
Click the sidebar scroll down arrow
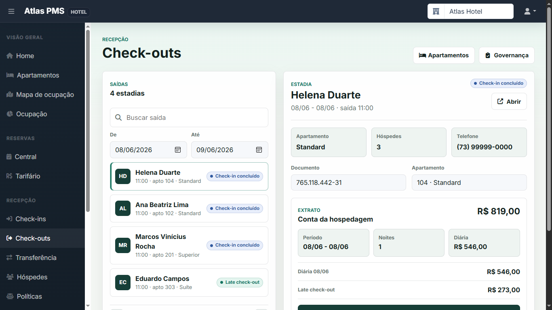pyautogui.click(x=88, y=306)
